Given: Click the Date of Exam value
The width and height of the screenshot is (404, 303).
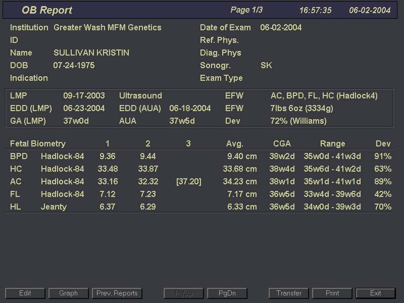Looking at the screenshot, I should coord(281,28).
